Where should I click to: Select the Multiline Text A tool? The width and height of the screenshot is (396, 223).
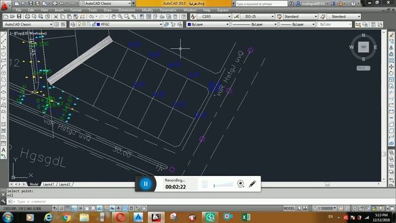tap(4, 150)
